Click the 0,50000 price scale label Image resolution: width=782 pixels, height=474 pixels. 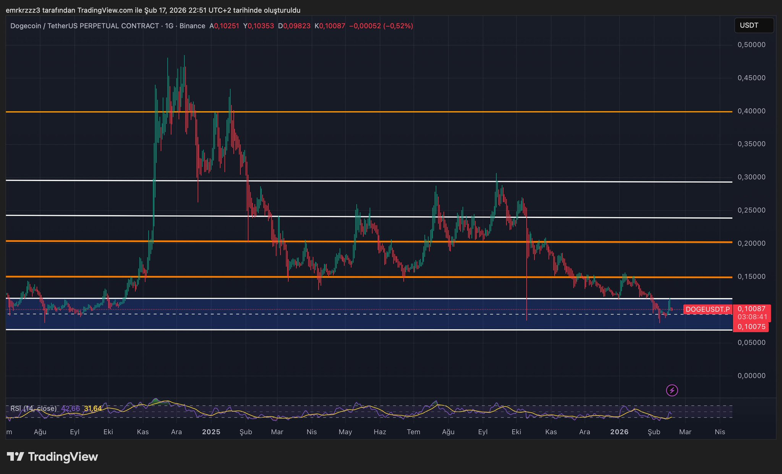coord(751,45)
